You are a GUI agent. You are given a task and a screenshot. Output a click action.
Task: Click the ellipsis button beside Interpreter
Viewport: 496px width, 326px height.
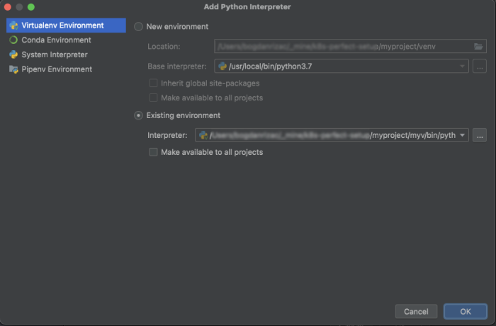pyautogui.click(x=480, y=135)
